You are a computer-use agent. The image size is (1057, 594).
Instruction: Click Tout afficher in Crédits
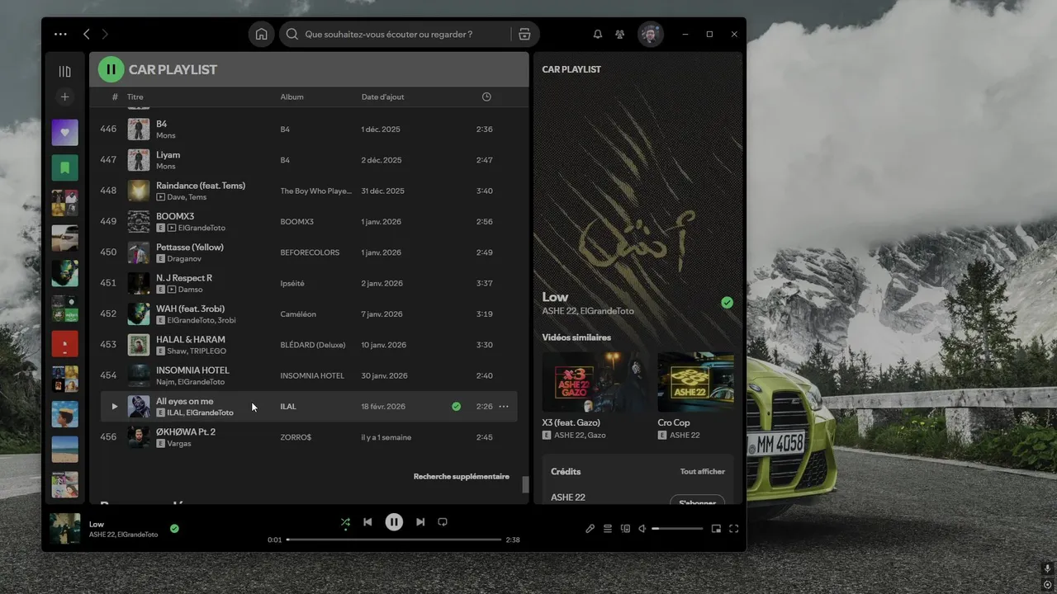pyautogui.click(x=703, y=472)
